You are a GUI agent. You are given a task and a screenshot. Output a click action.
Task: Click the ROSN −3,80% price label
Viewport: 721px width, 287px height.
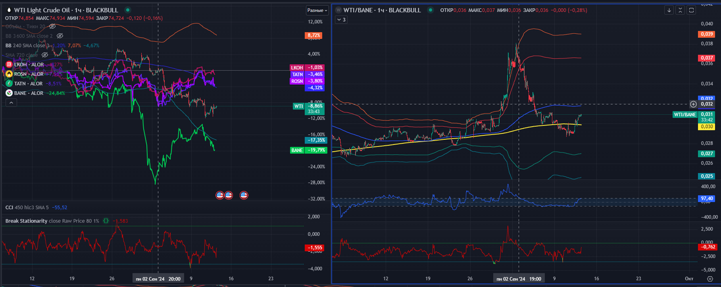pyautogui.click(x=307, y=81)
